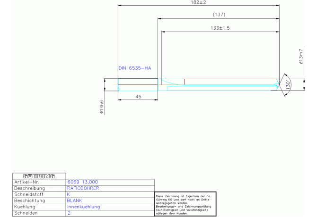Click the copyright disclaimer text box
Viewport: 317px width, 217px height.
point(185,204)
